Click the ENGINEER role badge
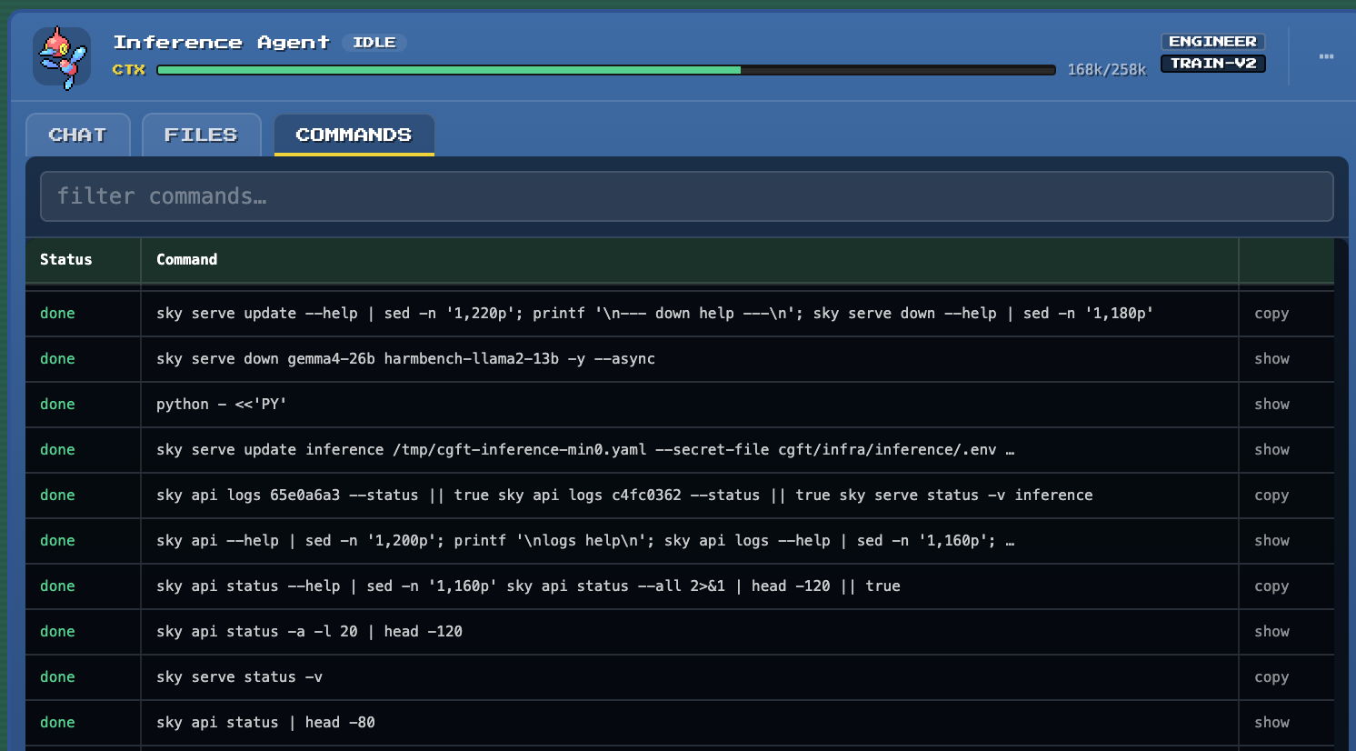Screen dimensions: 1356x751 tap(1212, 42)
